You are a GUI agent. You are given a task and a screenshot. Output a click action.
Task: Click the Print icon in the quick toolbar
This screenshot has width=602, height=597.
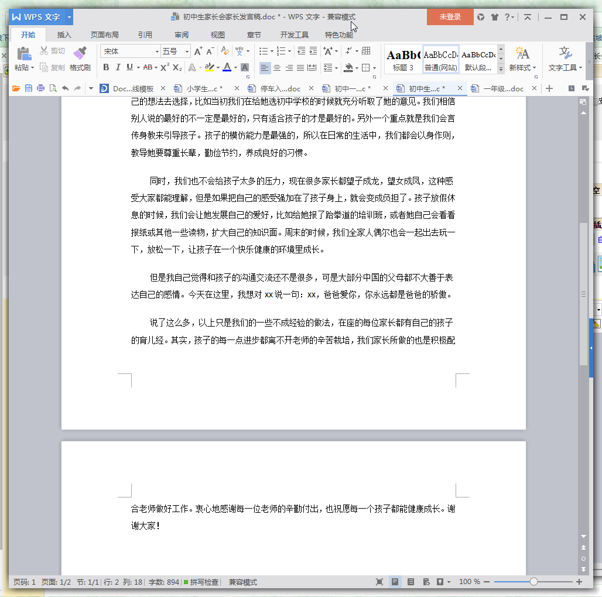pyautogui.click(x=40, y=88)
